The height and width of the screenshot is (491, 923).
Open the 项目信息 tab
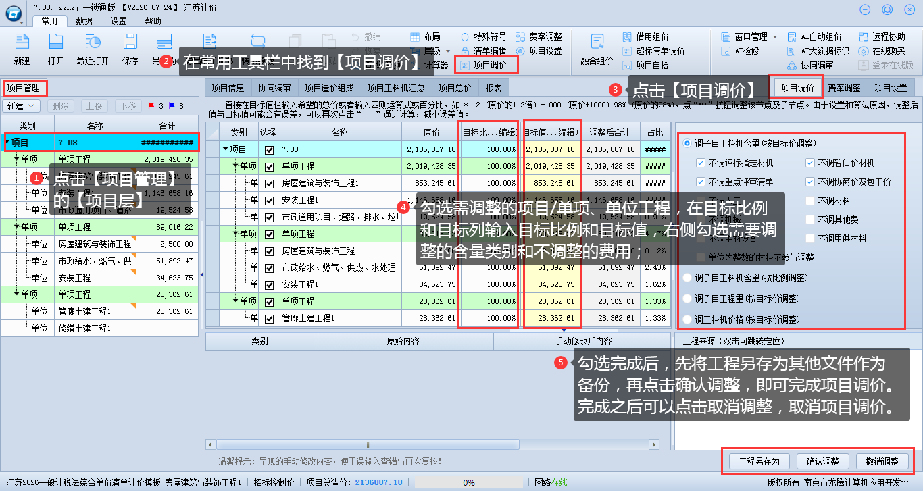tap(228, 88)
